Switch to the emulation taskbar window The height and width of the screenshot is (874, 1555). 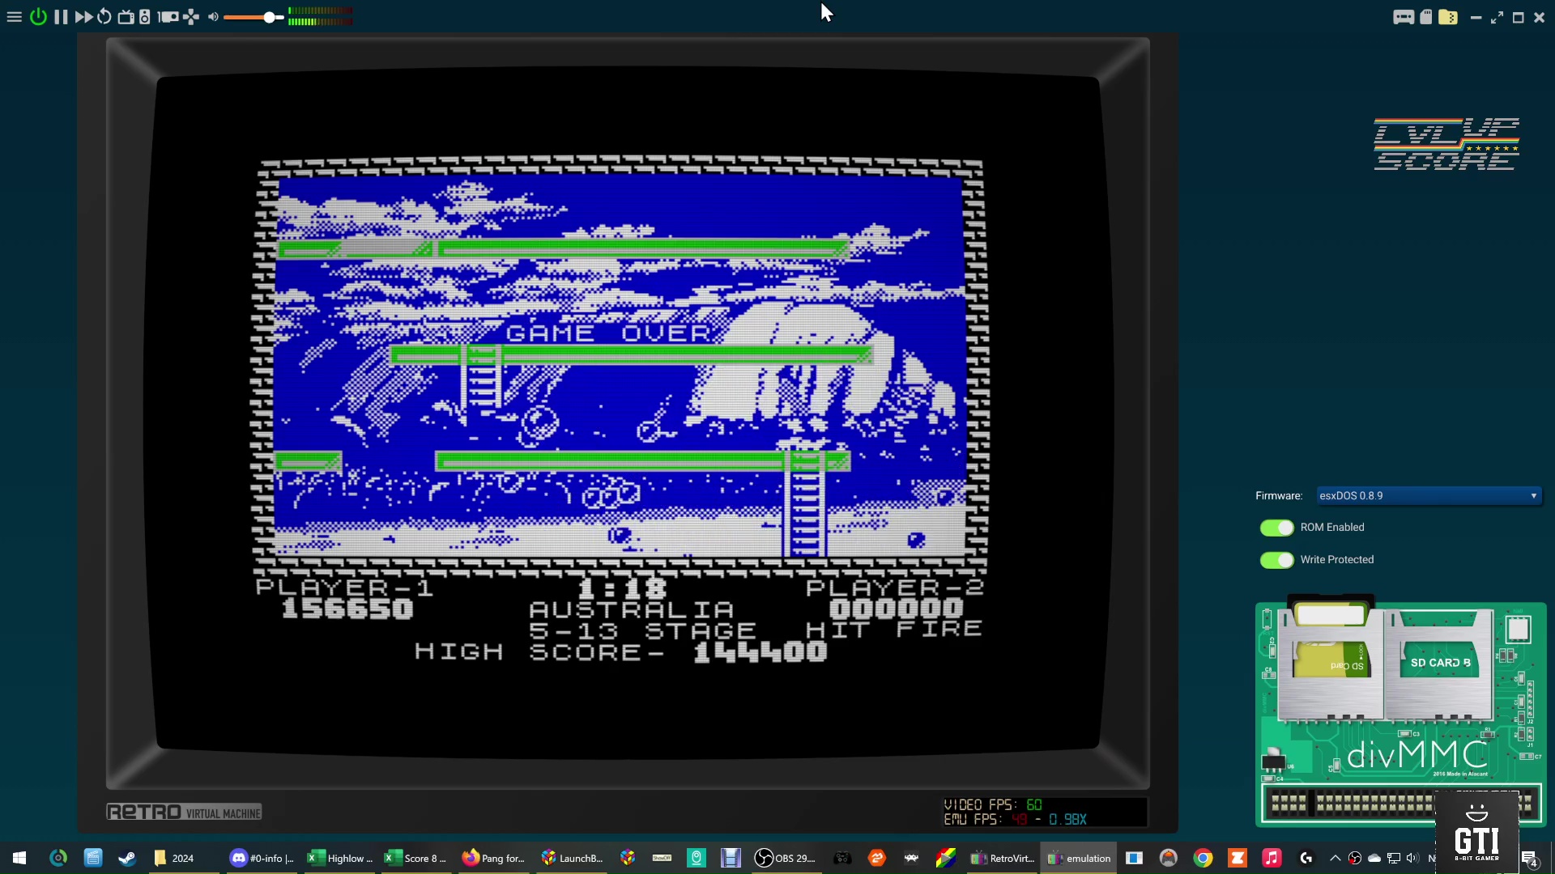(1079, 858)
